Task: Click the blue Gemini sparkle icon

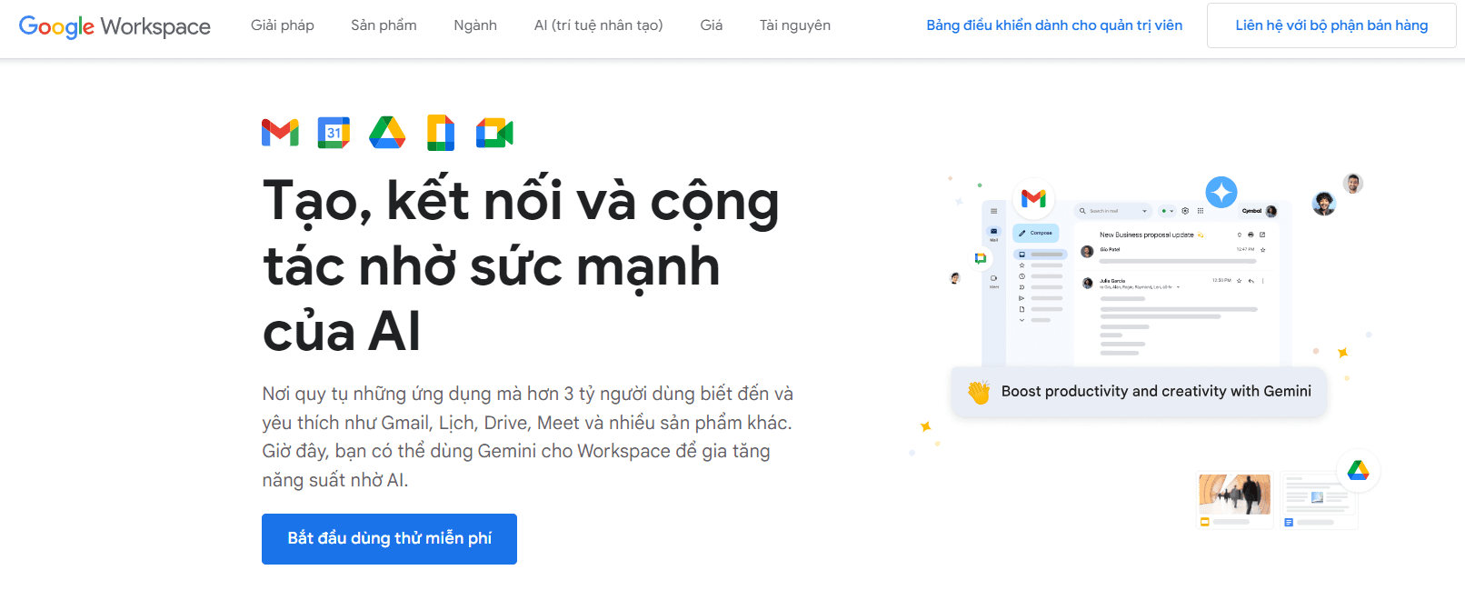Action: (1221, 192)
